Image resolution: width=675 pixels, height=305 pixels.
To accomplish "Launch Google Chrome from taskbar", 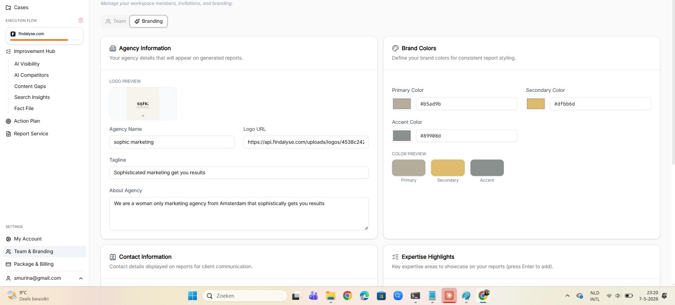I will pos(347,296).
